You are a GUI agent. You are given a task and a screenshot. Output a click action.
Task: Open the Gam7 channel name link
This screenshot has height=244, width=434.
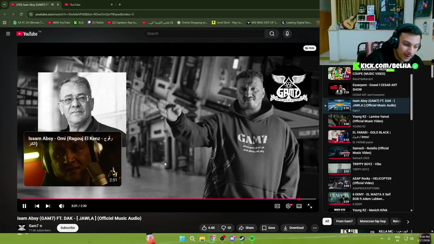(34, 226)
